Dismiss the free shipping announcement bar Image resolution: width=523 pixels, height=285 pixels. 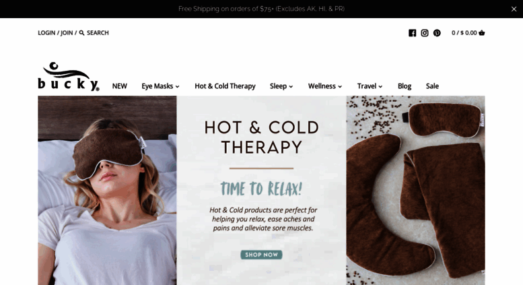[x=514, y=9]
